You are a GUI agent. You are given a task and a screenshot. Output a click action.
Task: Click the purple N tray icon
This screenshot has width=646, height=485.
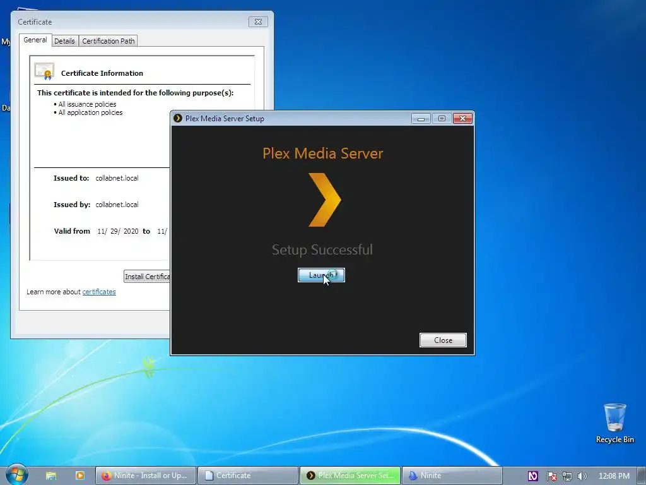point(532,476)
